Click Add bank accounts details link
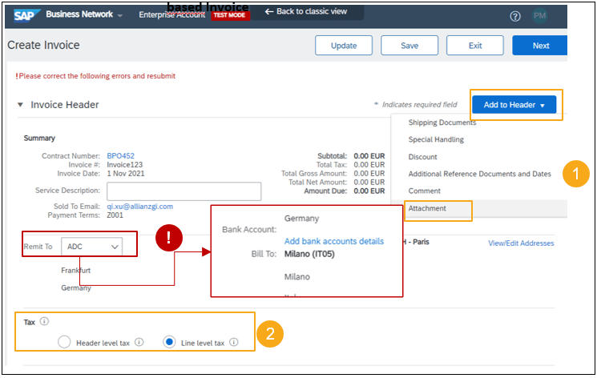597x378 pixels. click(x=334, y=241)
